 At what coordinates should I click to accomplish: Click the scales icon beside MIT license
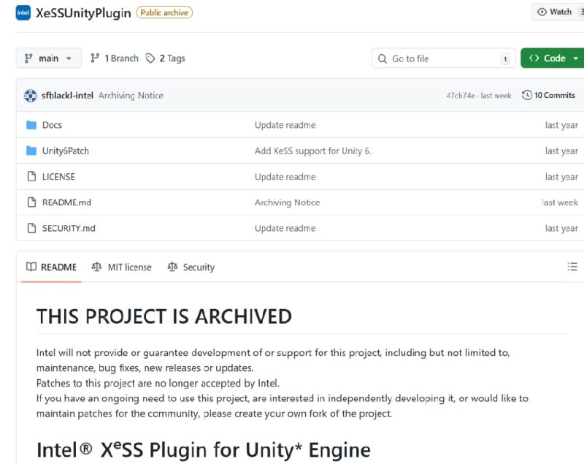tap(96, 267)
